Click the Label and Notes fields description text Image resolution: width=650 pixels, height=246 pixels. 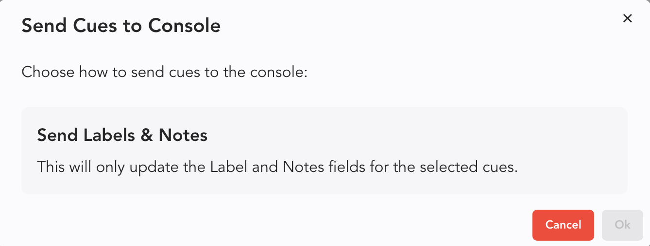click(x=277, y=167)
